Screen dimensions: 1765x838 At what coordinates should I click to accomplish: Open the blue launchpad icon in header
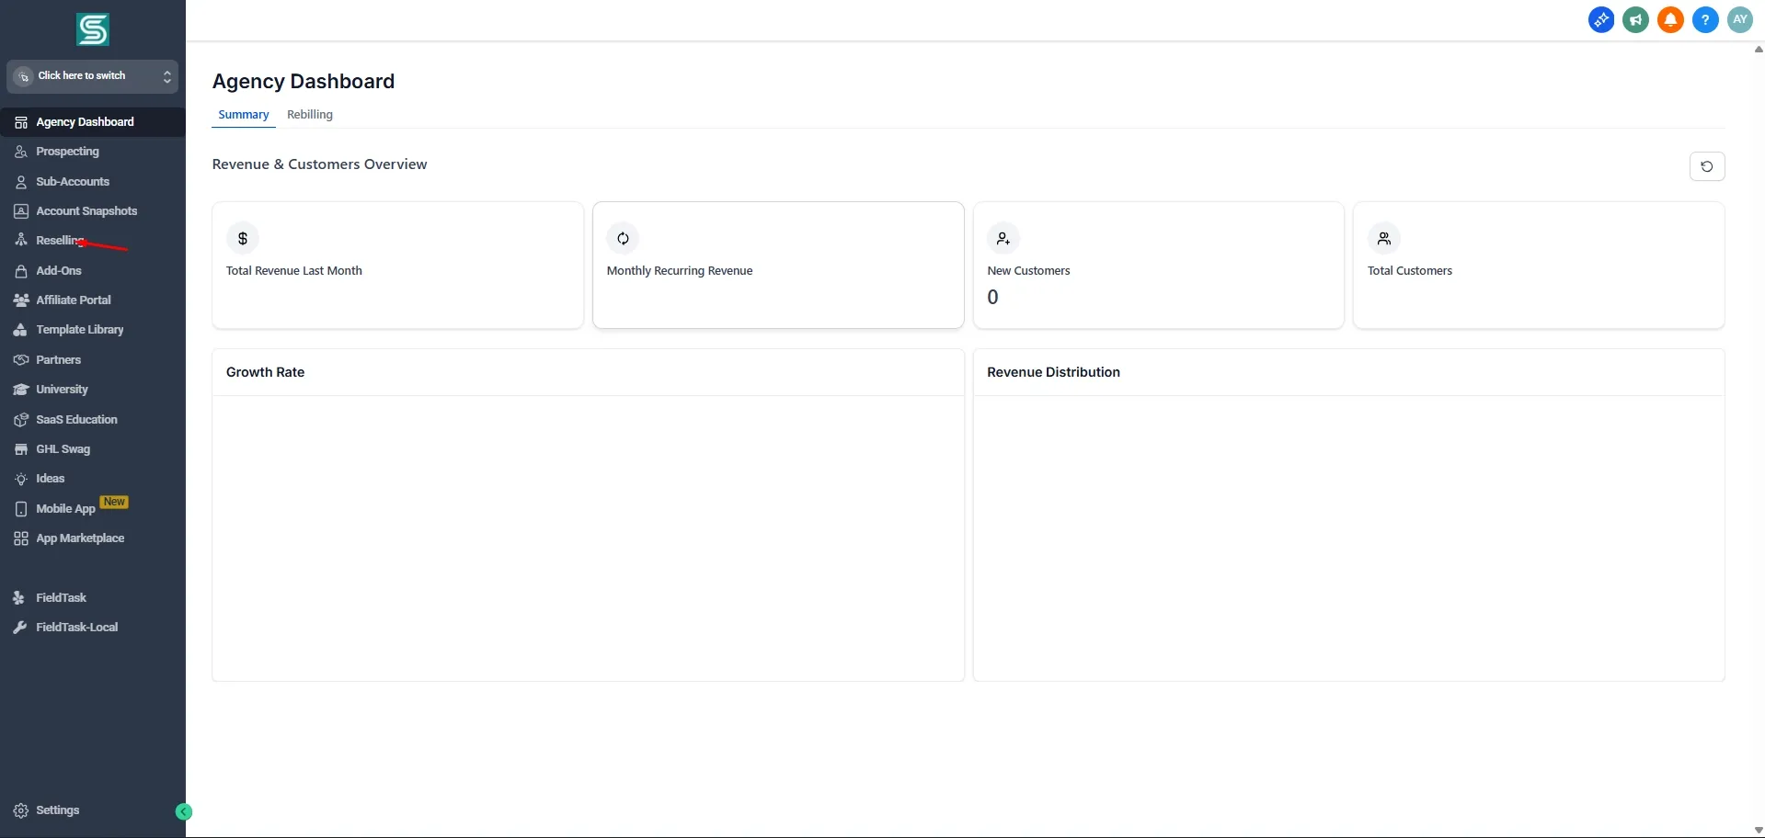pyautogui.click(x=1601, y=19)
